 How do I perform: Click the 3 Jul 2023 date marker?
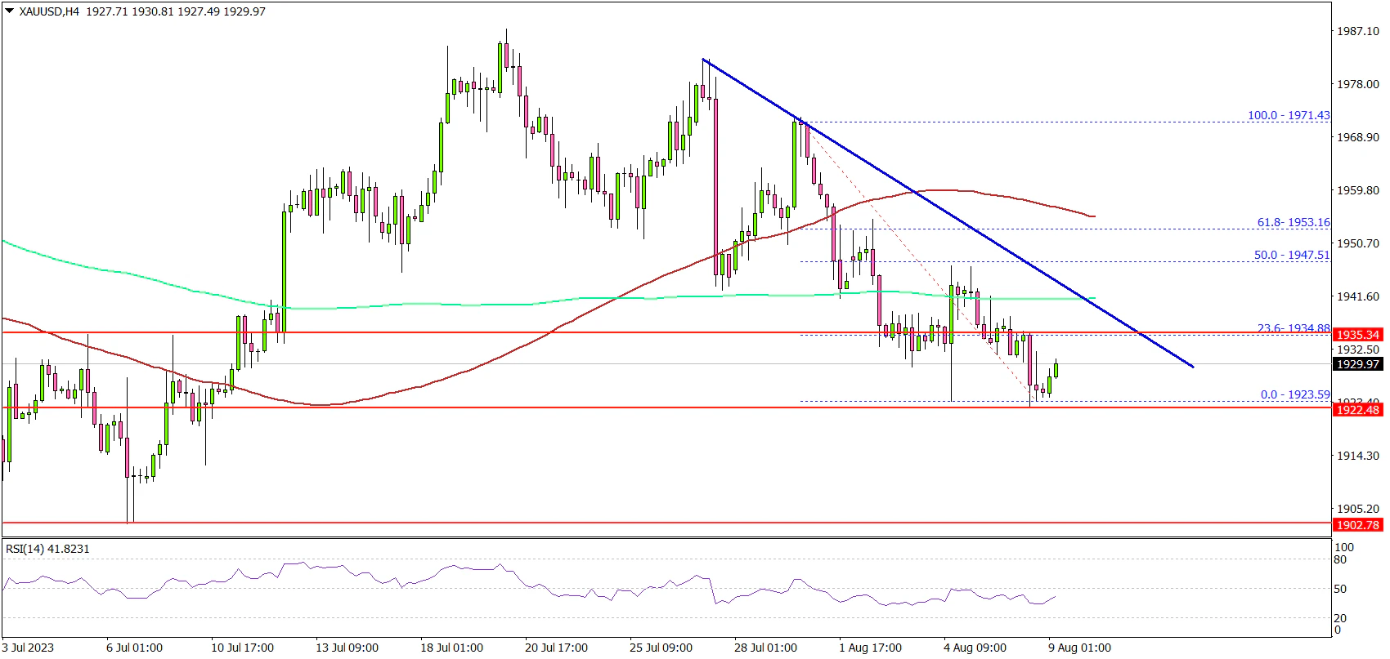[x=29, y=648]
